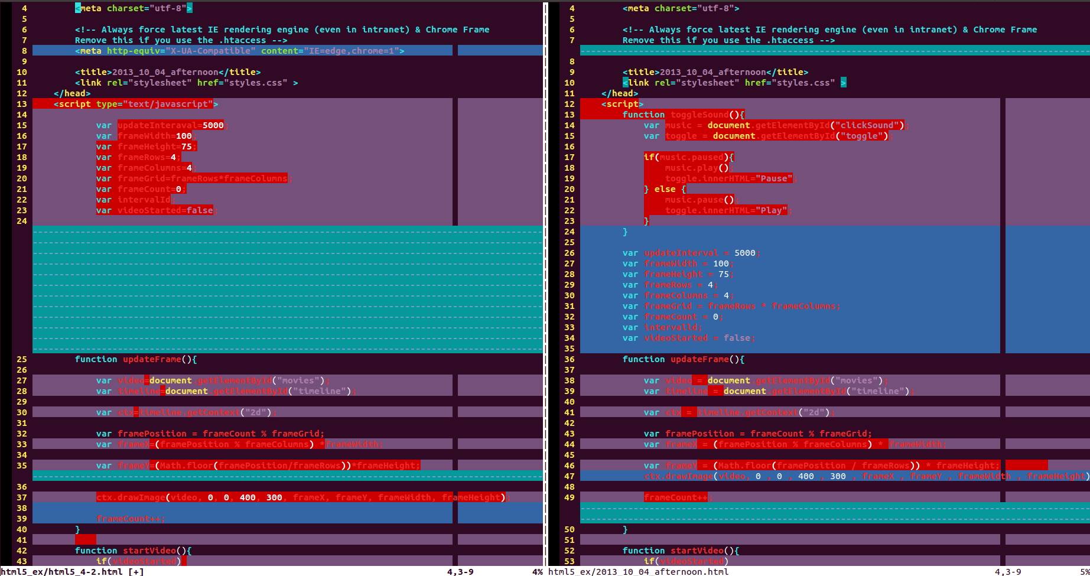Click "} else {" line in right pane
The height and width of the screenshot is (576, 1090).
[665, 189]
